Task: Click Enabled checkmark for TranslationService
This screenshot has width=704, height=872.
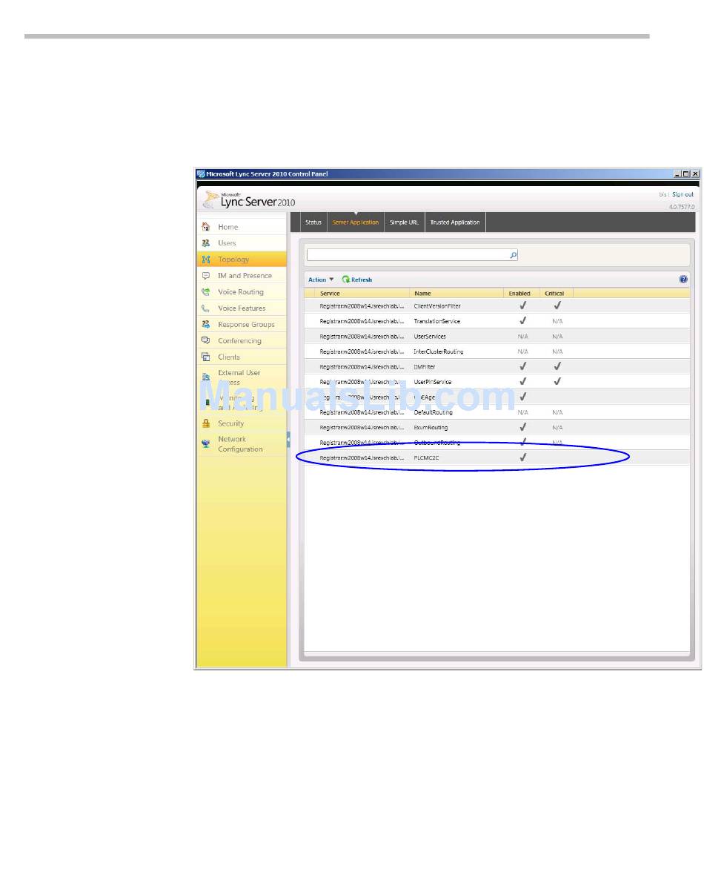Action: coord(522,320)
